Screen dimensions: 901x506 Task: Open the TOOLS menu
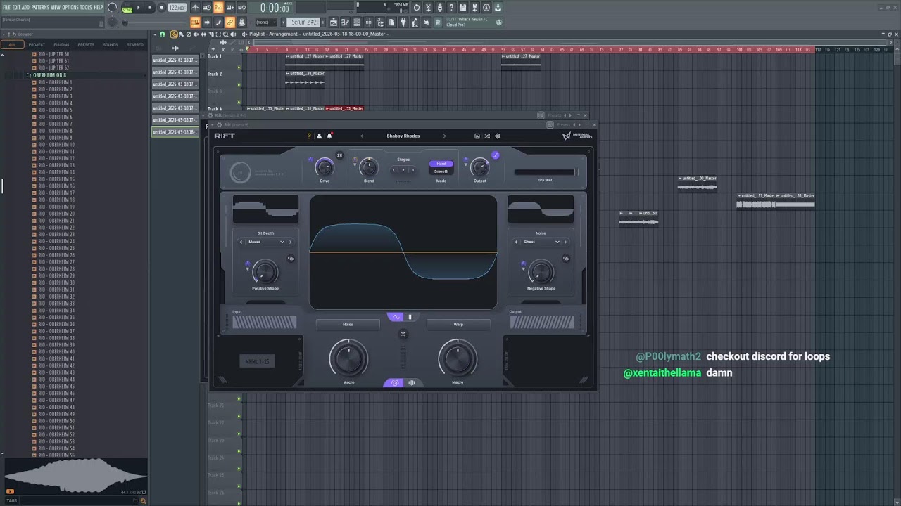coord(86,7)
